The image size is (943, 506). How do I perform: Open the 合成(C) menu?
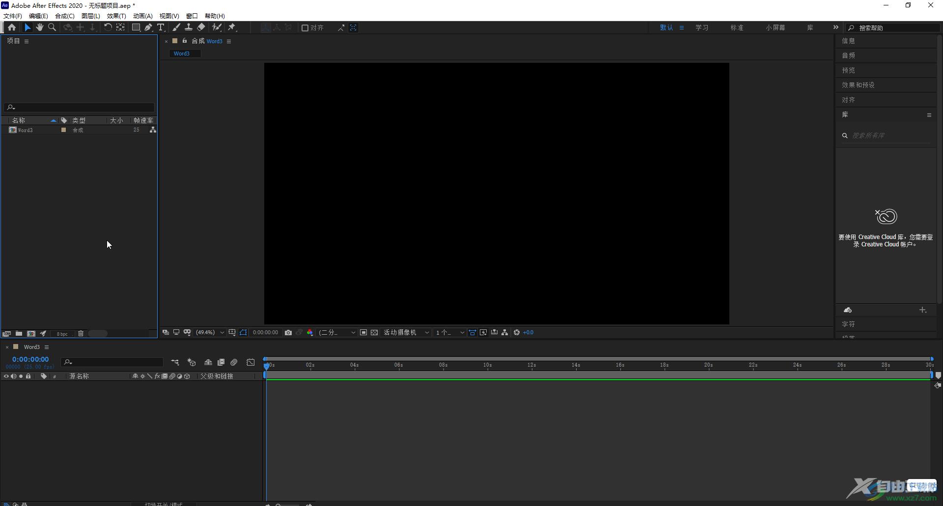click(x=64, y=16)
